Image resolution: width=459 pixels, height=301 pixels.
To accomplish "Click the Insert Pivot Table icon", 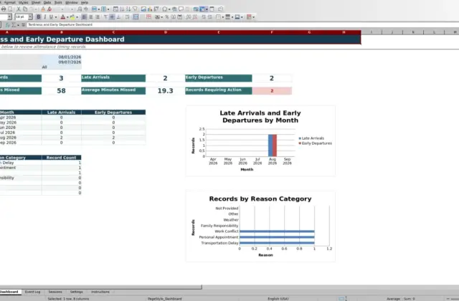I will click(156, 9).
